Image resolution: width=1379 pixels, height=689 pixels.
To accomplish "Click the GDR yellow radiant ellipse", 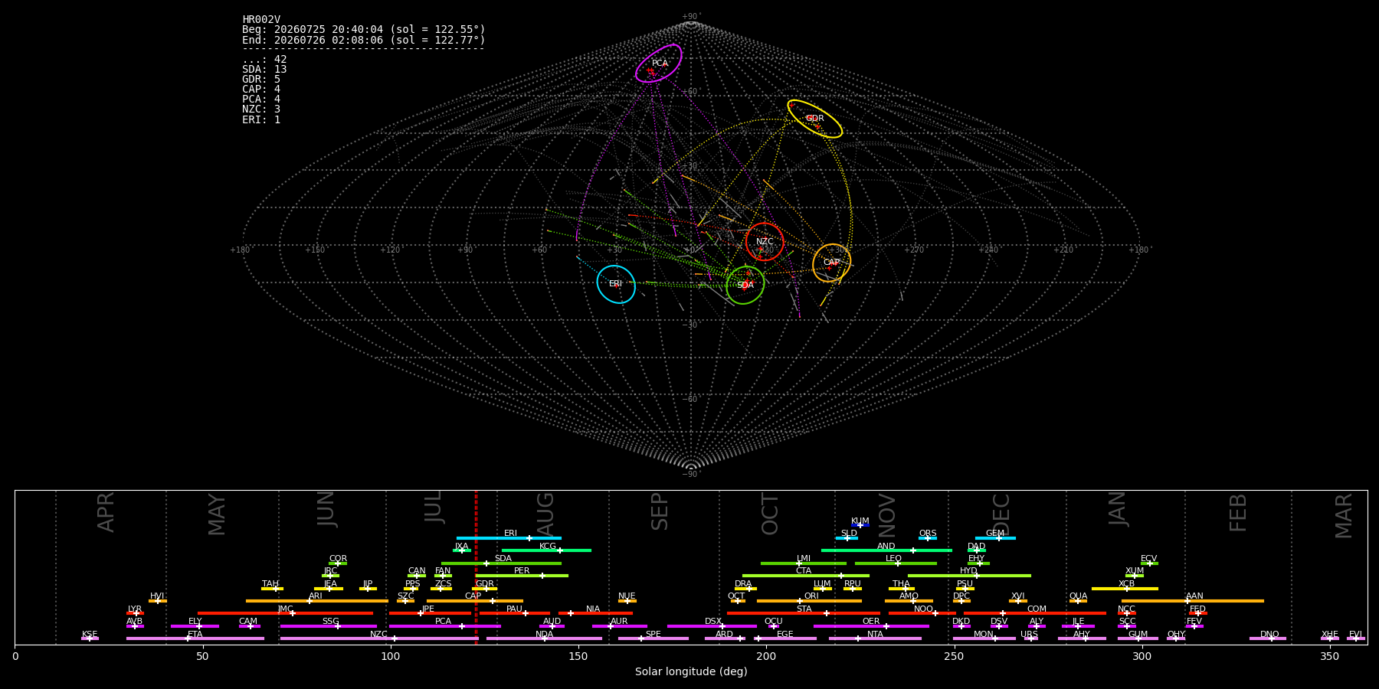I will (x=814, y=119).
